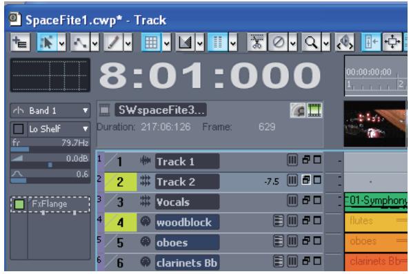
Task: Click the Vocals track name field
Action: tap(187, 202)
